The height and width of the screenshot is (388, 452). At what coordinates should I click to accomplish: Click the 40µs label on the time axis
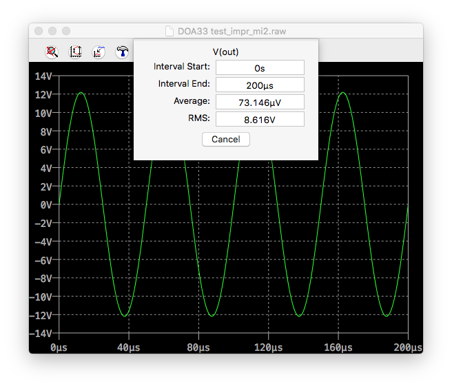tap(129, 347)
